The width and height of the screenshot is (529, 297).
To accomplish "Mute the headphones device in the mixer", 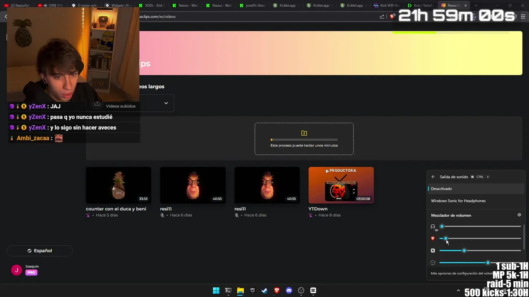I will 433,226.
